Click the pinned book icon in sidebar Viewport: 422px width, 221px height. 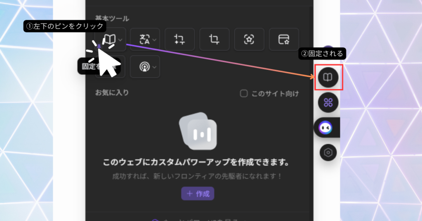click(328, 77)
